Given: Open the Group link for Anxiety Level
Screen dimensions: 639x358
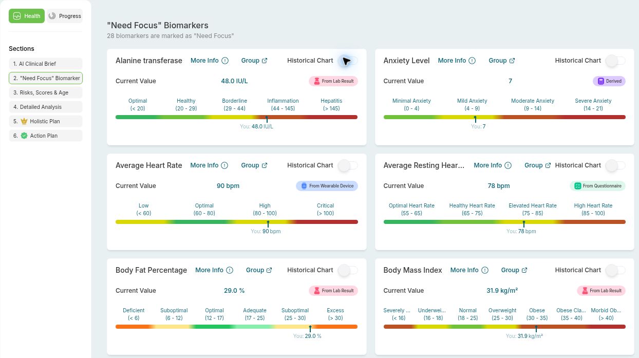Looking at the screenshot, I should point(502,61).
